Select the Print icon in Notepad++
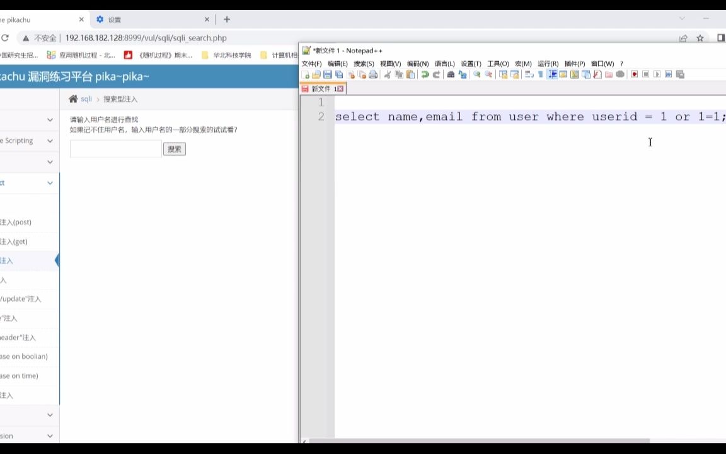 [373, 74]
